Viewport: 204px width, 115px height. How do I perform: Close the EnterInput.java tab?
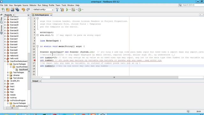51,15
